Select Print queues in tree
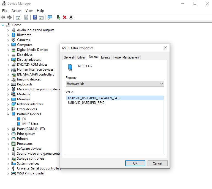 pos(26,134)
